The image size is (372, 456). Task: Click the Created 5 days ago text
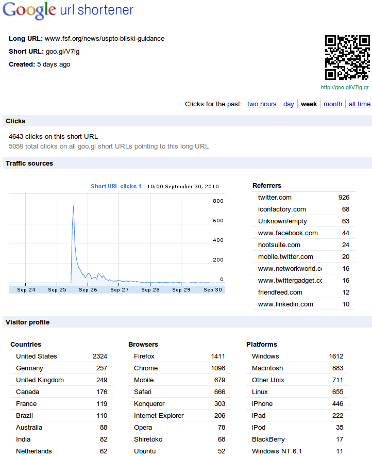click(40, 64)
